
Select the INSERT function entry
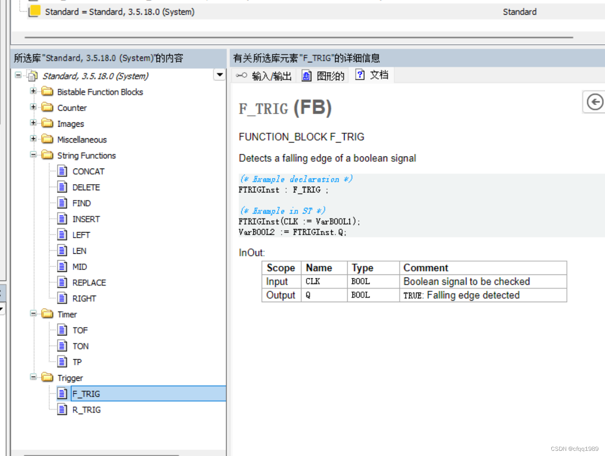86,220
